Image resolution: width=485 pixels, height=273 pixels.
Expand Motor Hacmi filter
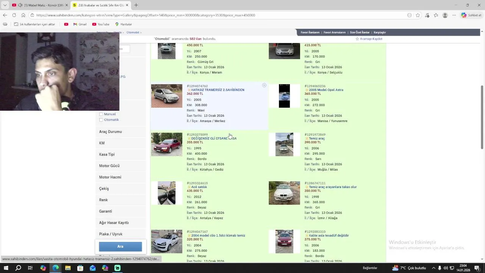[120, 177]
